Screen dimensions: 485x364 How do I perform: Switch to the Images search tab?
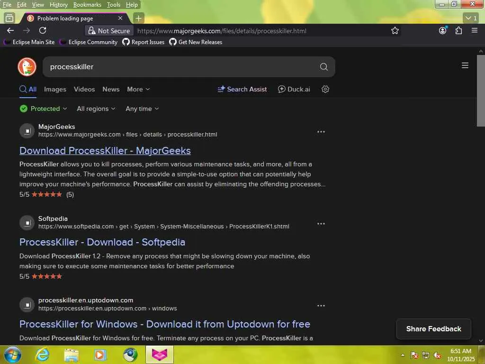tap(55, 89)
